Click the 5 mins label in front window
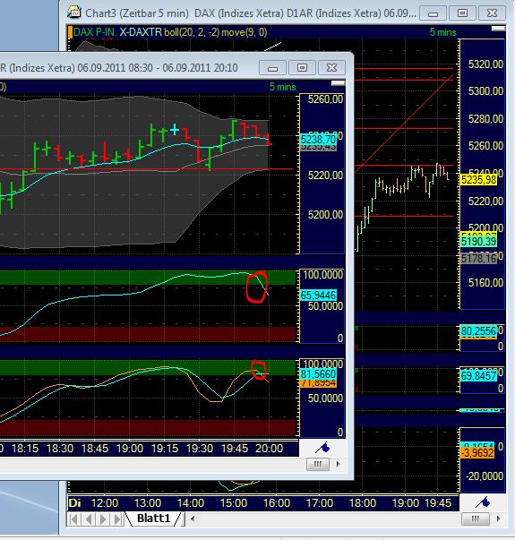515x540 pixels. 282,87
